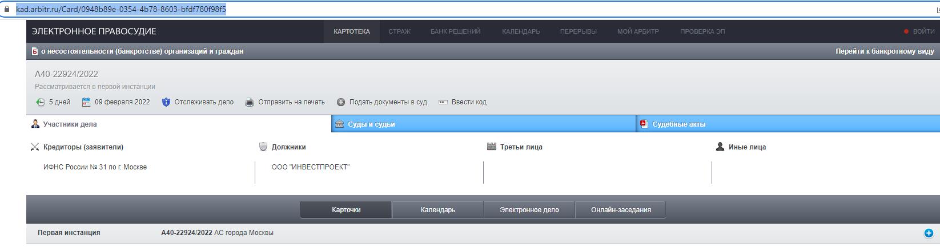This screenshot has height=247, width=940.
Task: Open the Календарь view button
Action: click(438, 209)
